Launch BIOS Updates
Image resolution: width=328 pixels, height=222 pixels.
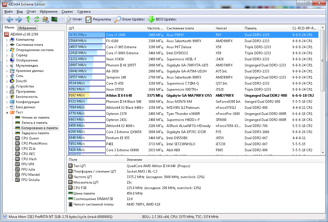coord(162,19)
